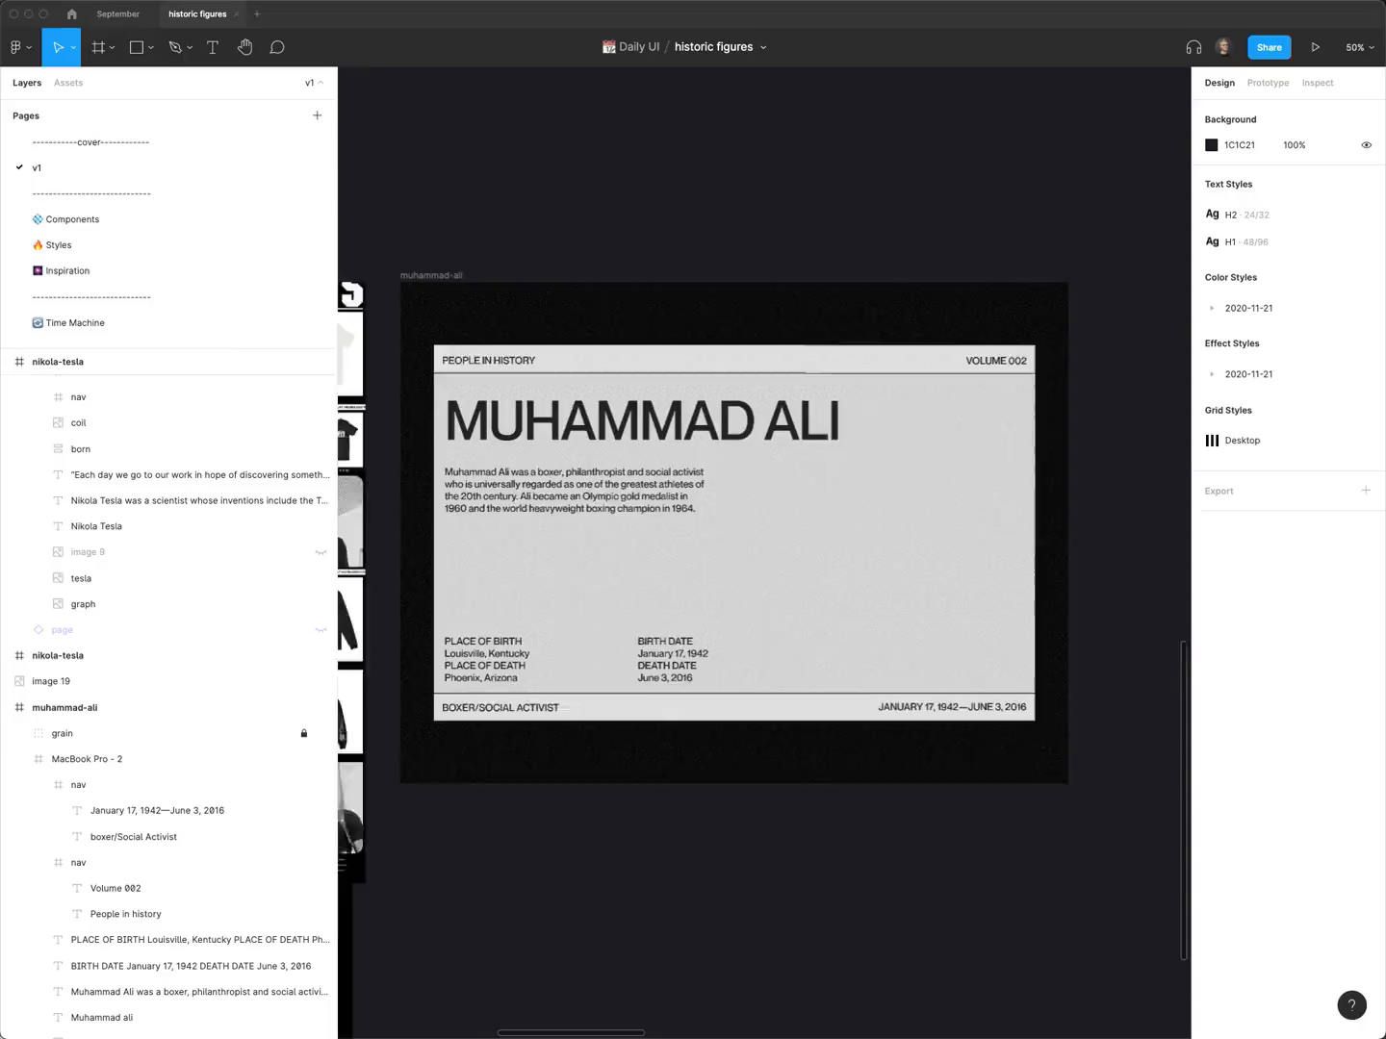Add a new page with plus button
The image size is (1386, 1039).
tap(317, 115)
